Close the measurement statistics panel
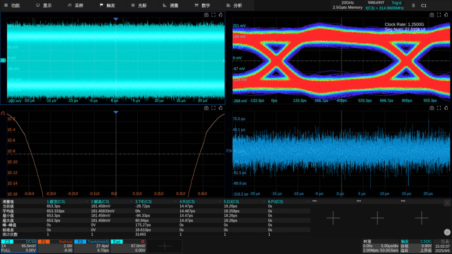This screenshot has width=452, height=254. tap(447, 203)
